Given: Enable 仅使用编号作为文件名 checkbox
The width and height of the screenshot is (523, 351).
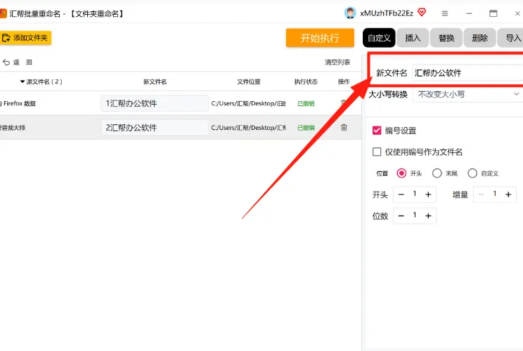Looking at the screenshot, I should pos(377,152).
